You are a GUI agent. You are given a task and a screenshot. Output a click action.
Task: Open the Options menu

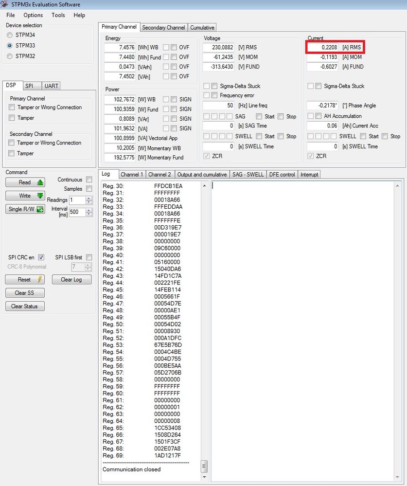(x=33, y=15)
